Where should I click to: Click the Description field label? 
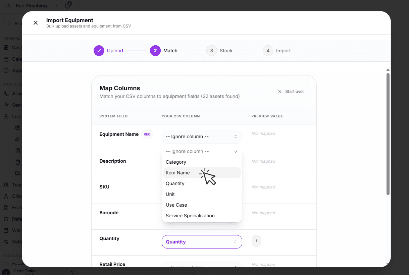pos(113,161)
